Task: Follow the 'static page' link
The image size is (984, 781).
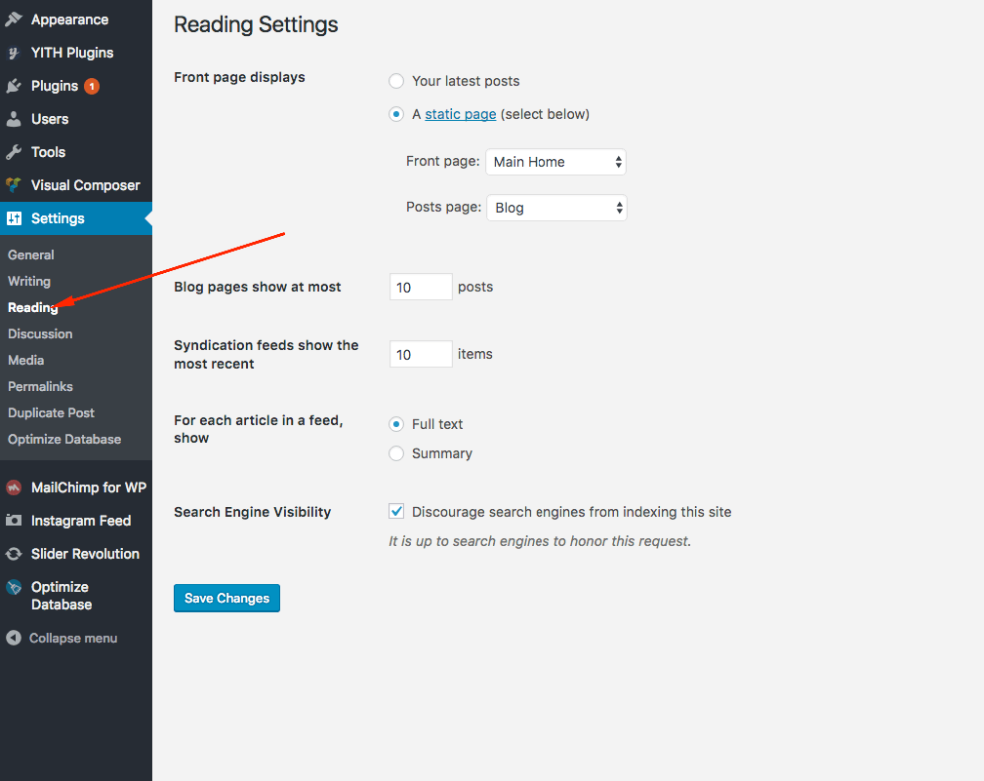Action: point(461,114)
